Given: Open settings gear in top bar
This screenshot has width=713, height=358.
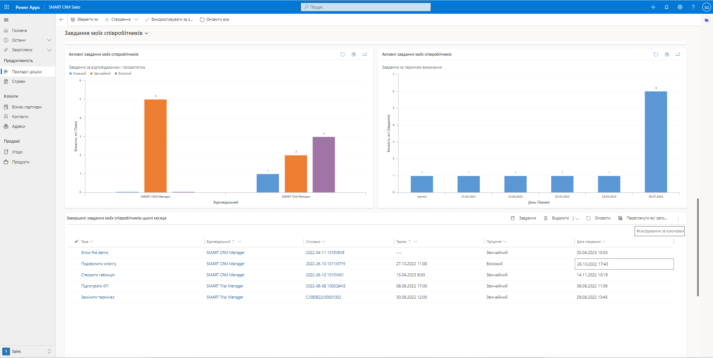Looking at the screenshot, I should tap(680, 7).
